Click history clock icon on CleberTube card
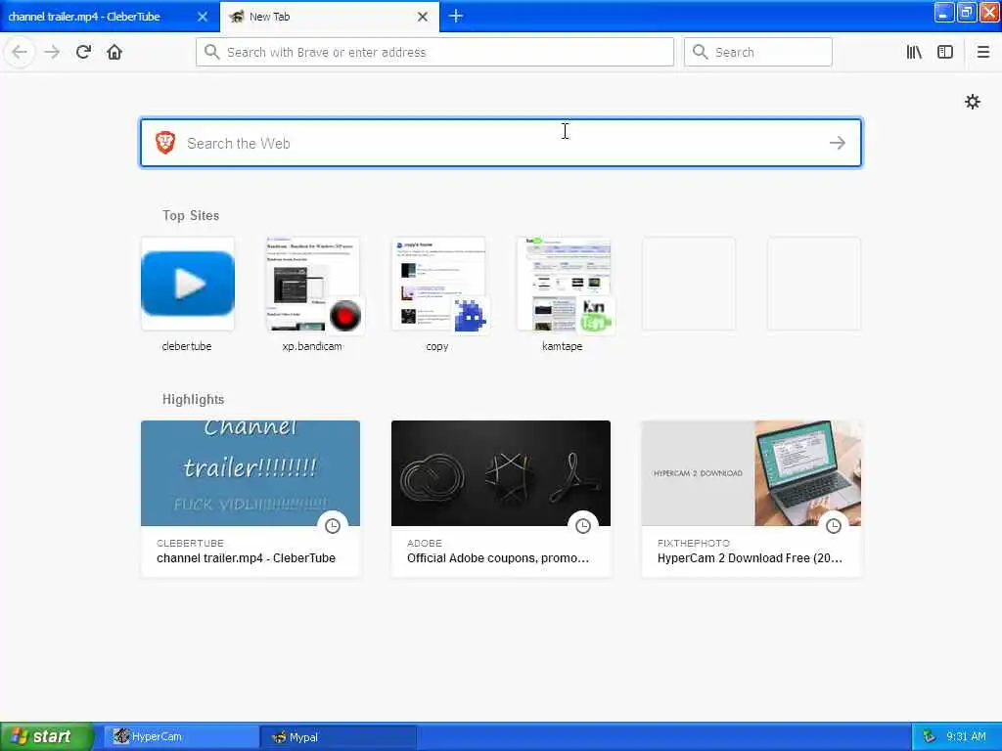The image size is (1002, 751). point(333,525)
